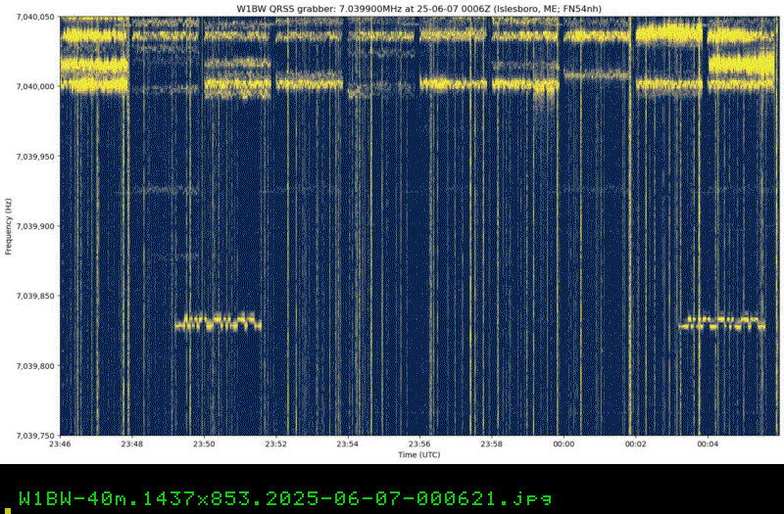Click the green filename W1BW-40m.1437x853 caption
This screenshot has height=514, width=784.
tap(285, 498)
